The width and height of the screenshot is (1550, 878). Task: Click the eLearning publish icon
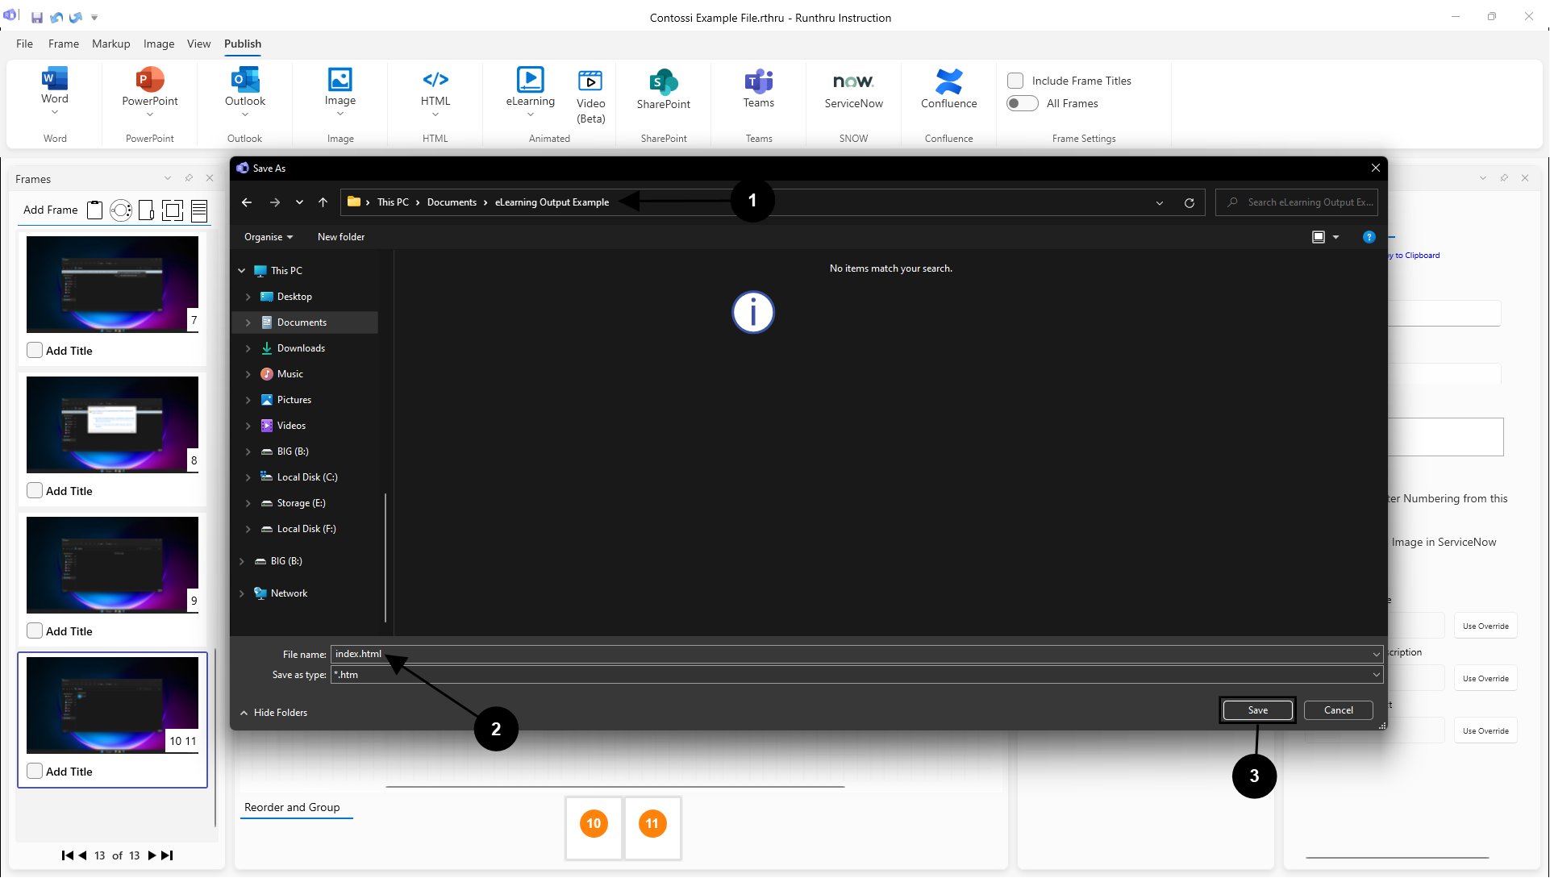[x=530, y=81]
